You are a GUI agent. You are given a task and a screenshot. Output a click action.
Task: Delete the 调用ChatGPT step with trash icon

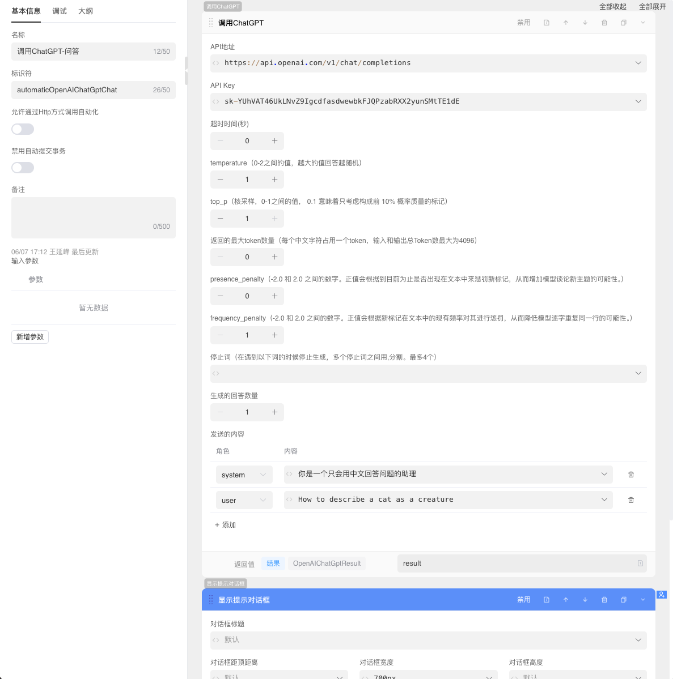tap(604, 23)
